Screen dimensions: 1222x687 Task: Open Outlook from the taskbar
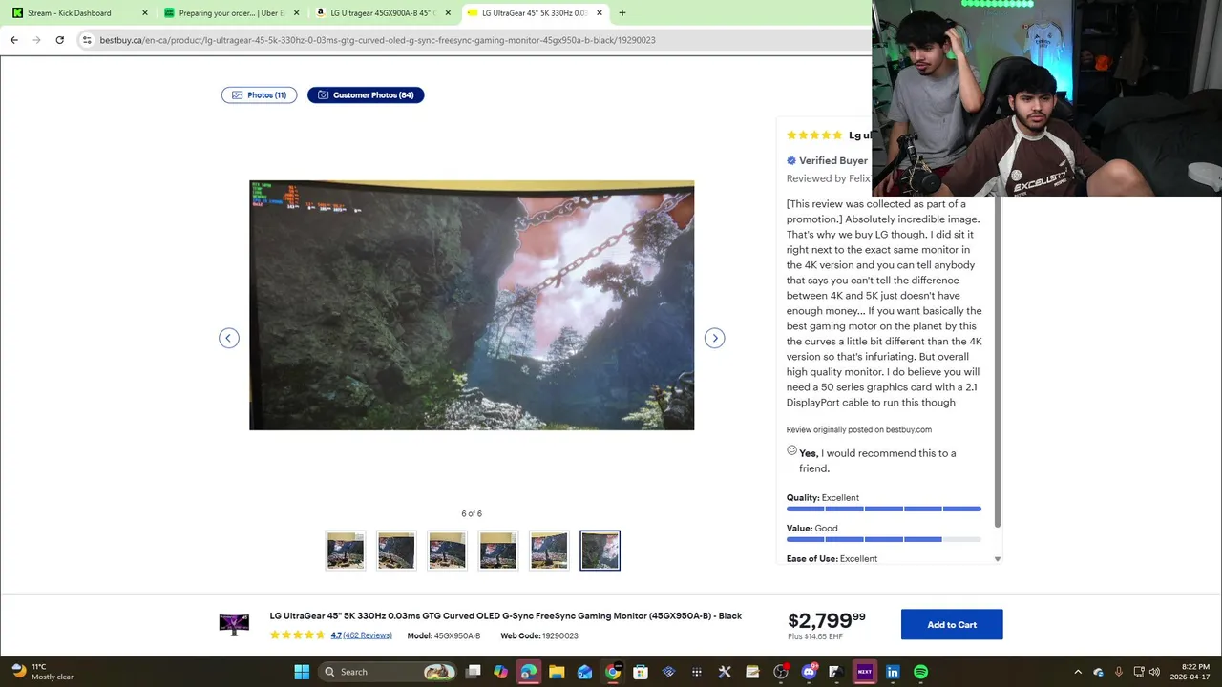pos(584,672)
